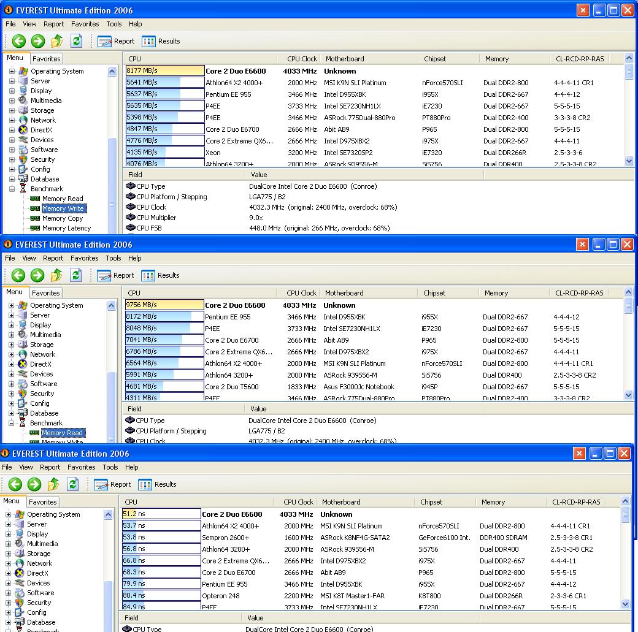The height and width of the screenshot is (632, 638).
Task: Collapse the Benchmark node in middle window
Action: [x=12, y=423]
